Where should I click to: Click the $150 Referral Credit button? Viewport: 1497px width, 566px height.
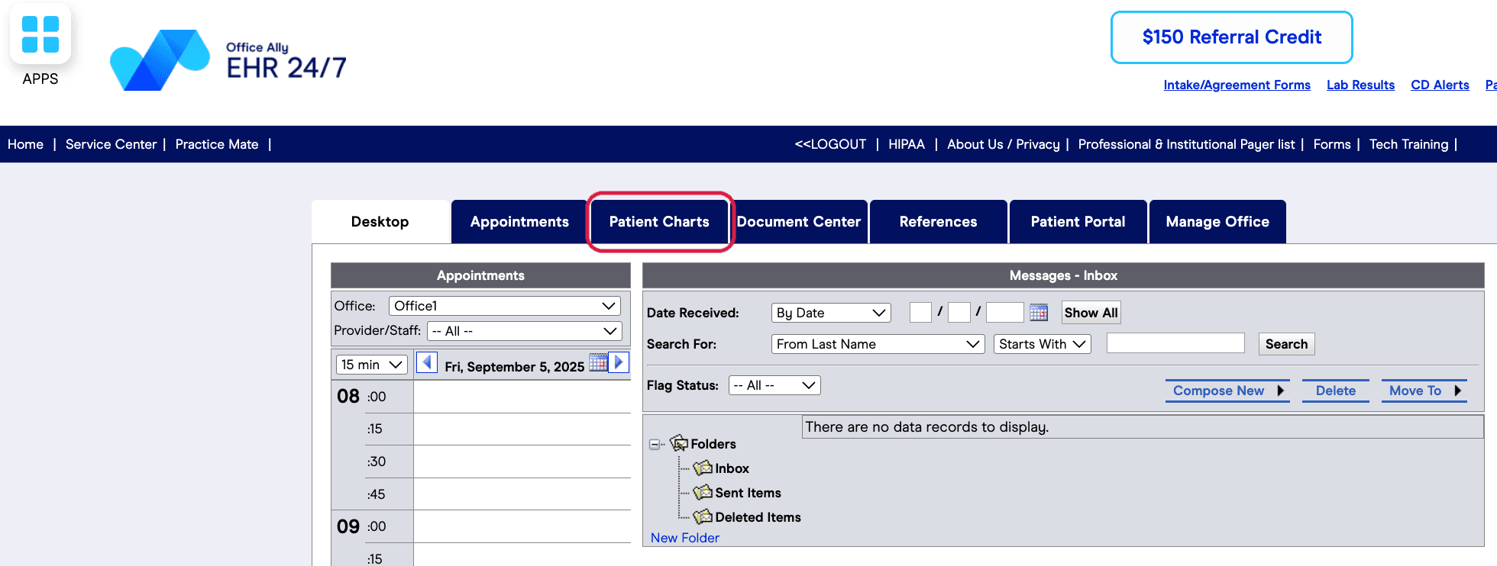pos(1232,37)
